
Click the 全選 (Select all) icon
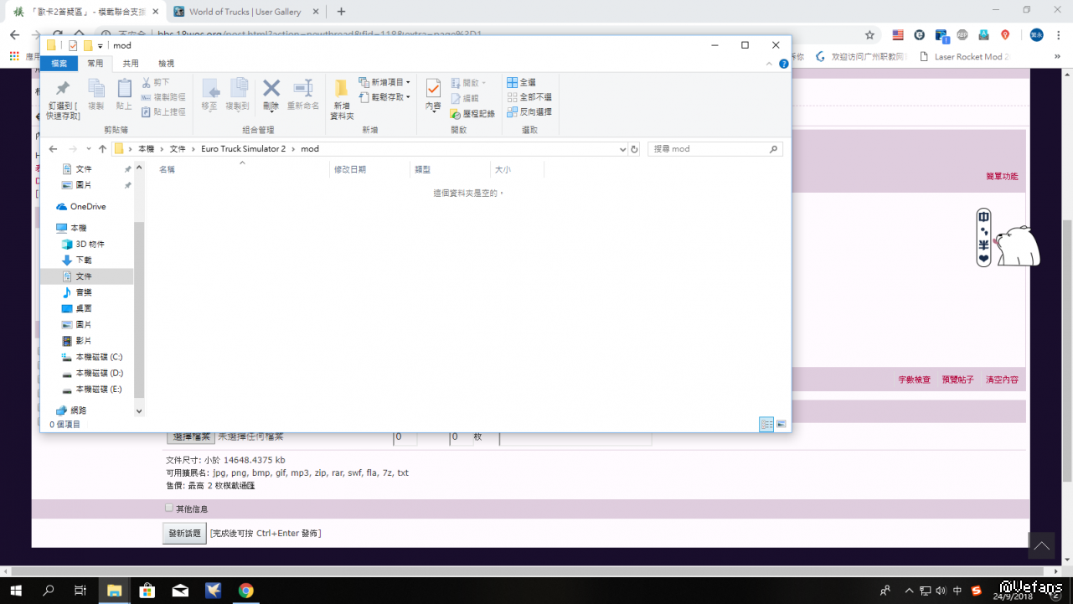pos(512,82)
